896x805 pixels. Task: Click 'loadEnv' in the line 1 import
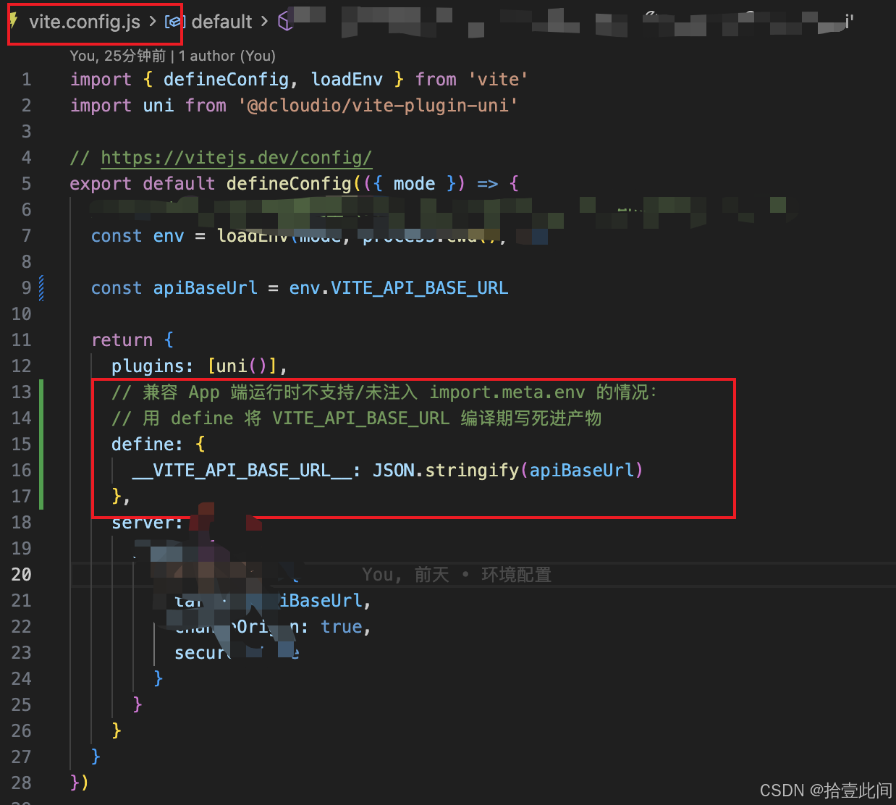(x=347, y=80)
